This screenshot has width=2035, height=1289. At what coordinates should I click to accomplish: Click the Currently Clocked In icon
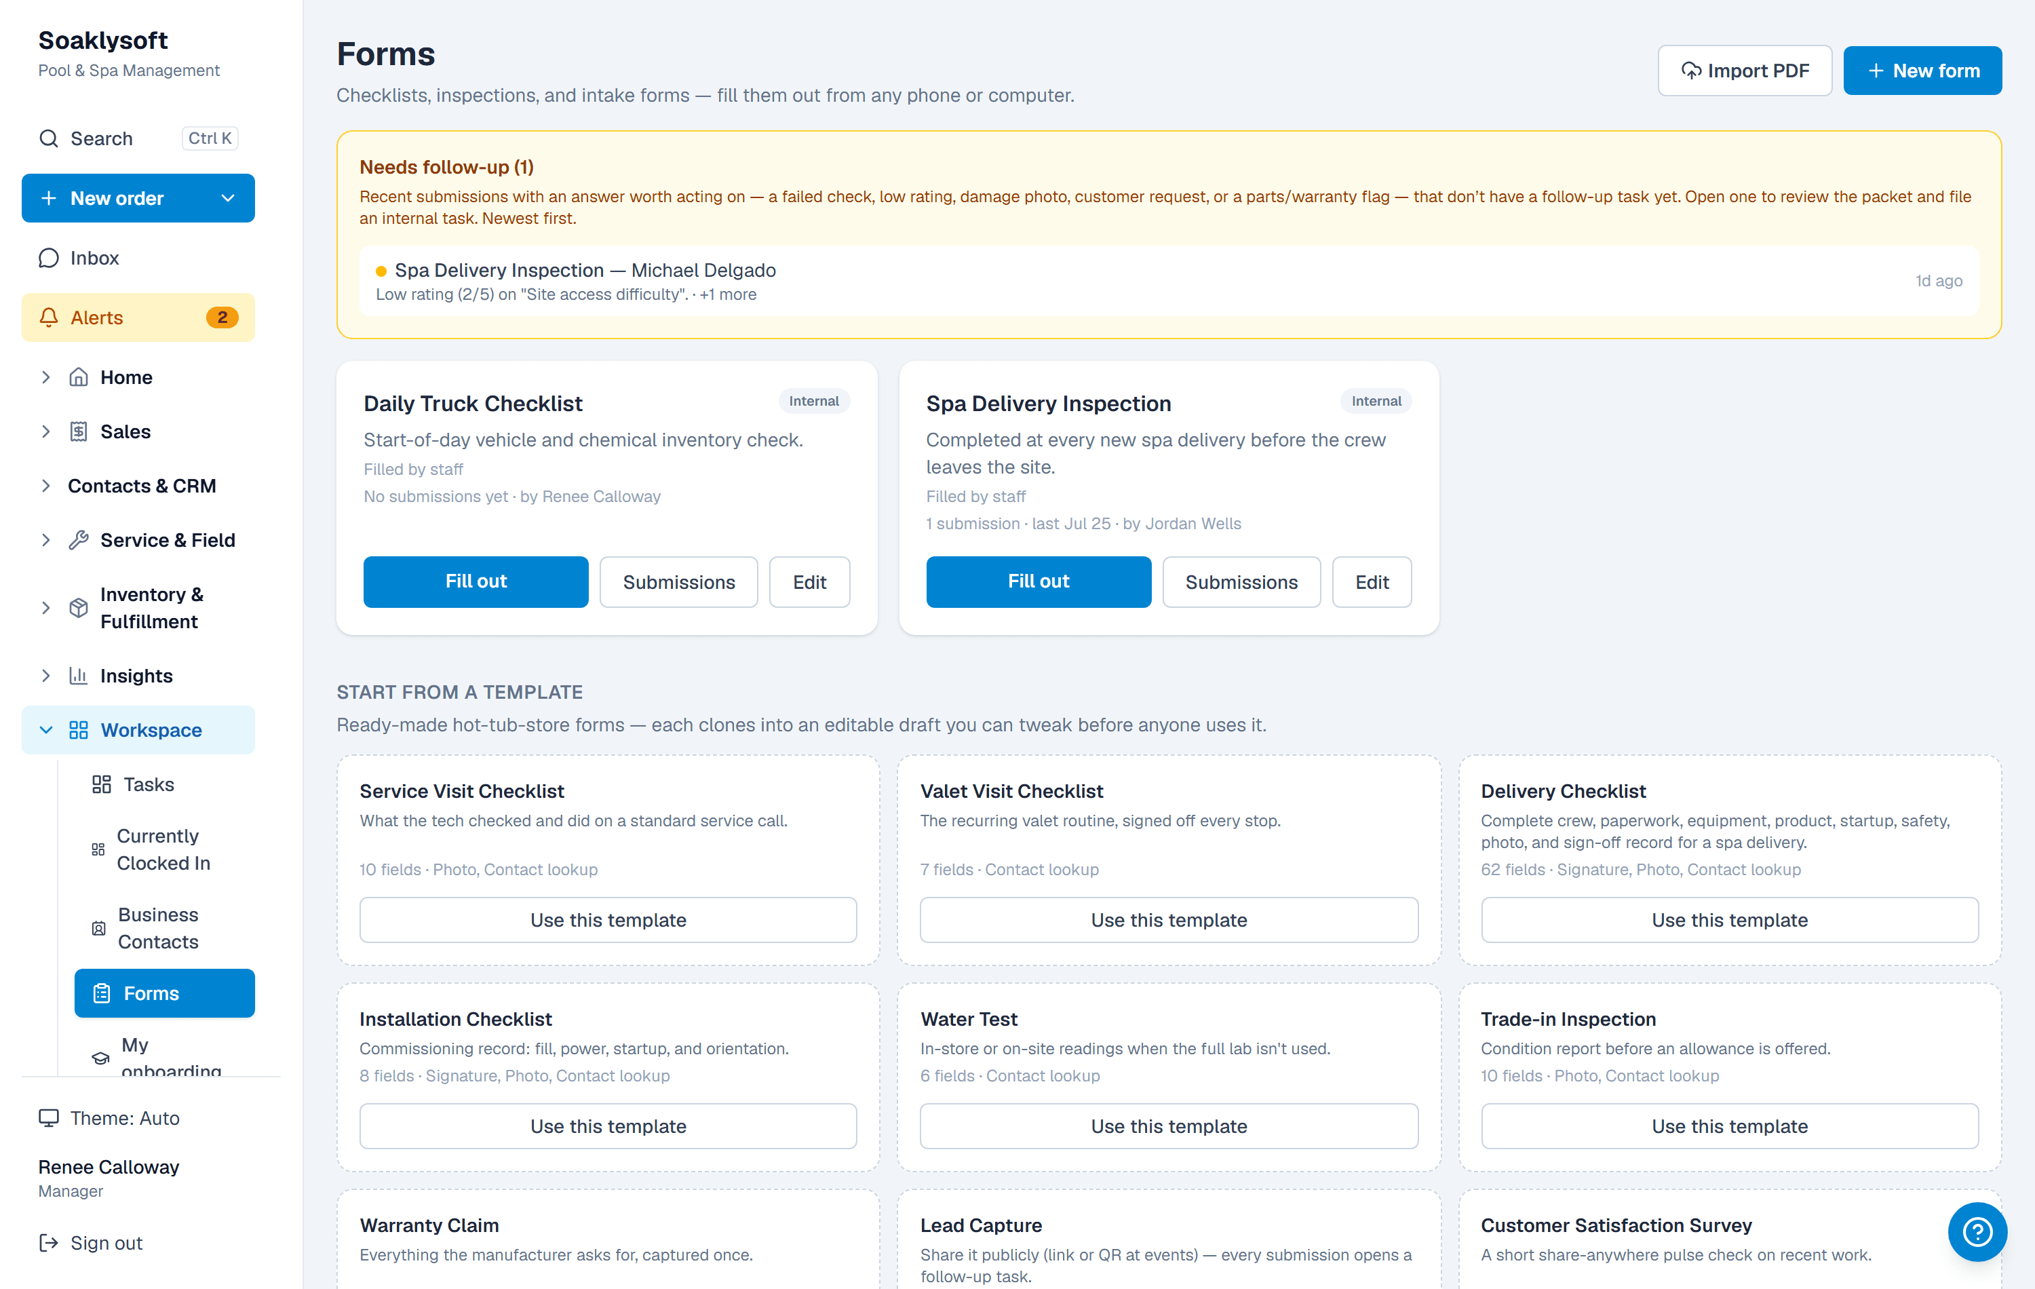pos(98,849)
